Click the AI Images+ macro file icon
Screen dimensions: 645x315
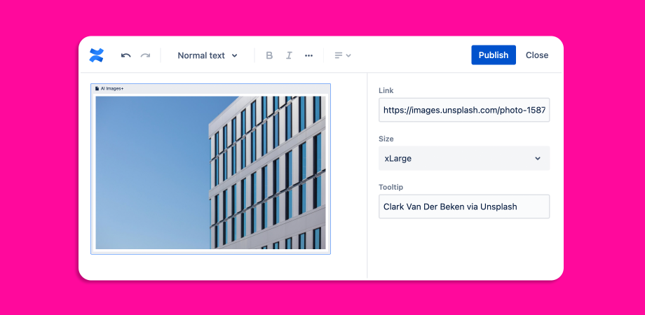[x=97, y=89]
